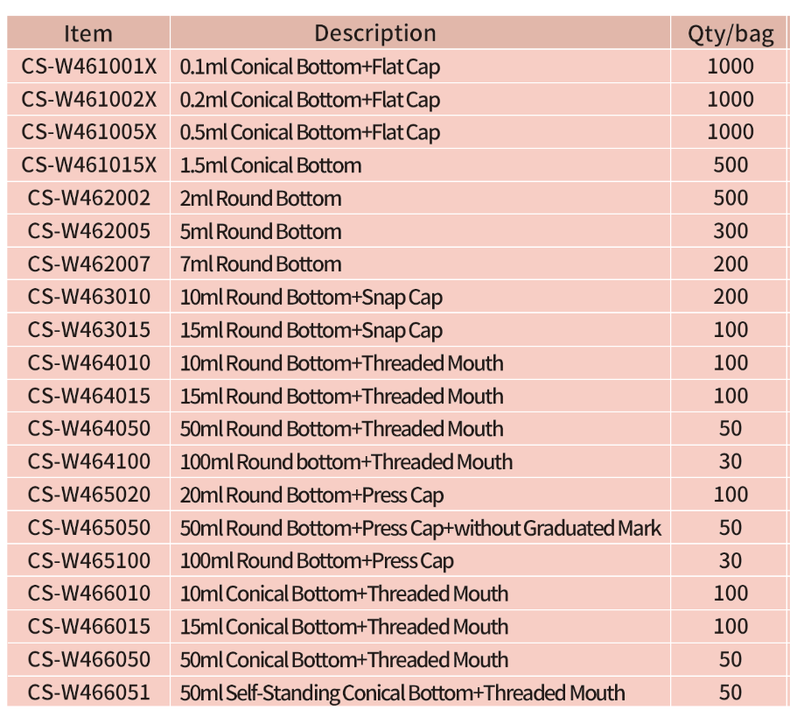Select item code CS-W465100
This screenshot has height=710, width=790.
click(88, 561)
